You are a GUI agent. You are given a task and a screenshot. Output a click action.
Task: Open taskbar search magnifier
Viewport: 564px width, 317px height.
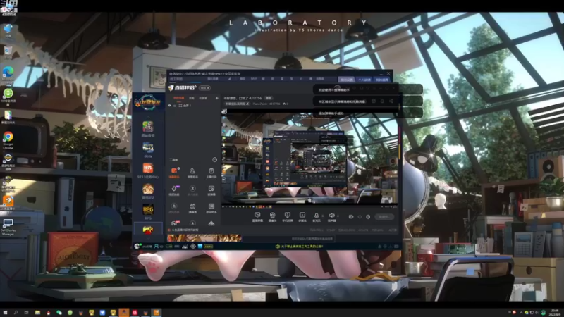click(16, 313)
